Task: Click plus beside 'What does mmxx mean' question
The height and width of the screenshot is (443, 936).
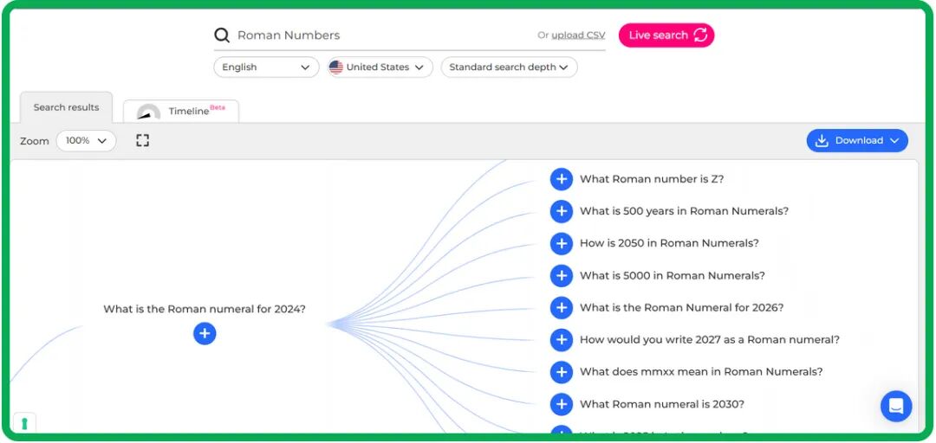Action: tap(562, 372)
